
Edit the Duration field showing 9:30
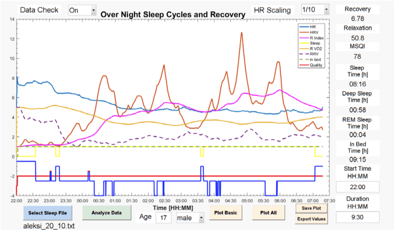pyautogui.click(x=358, y=217)
